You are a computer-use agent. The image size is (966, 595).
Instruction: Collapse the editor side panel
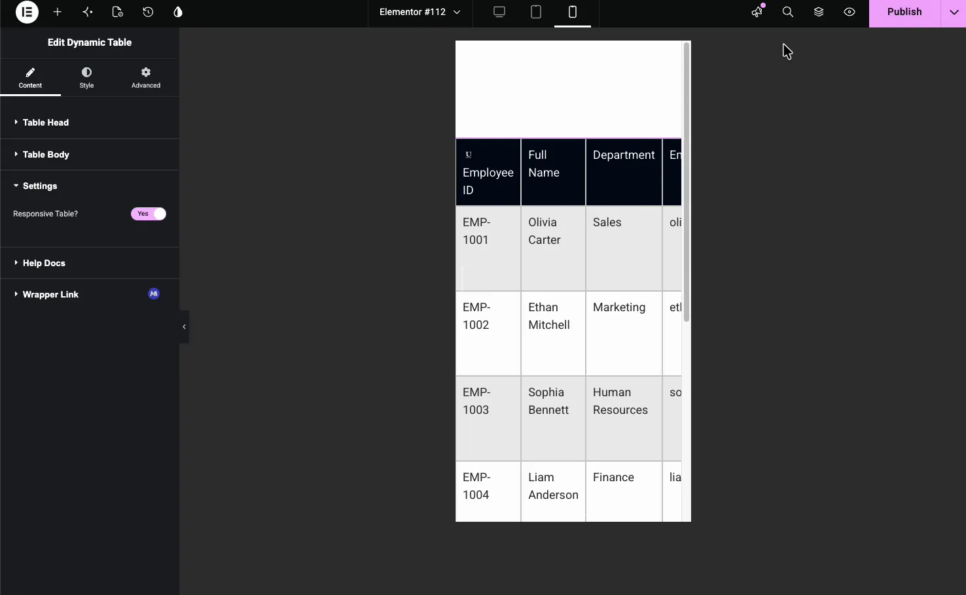click(x=185, y=327)
